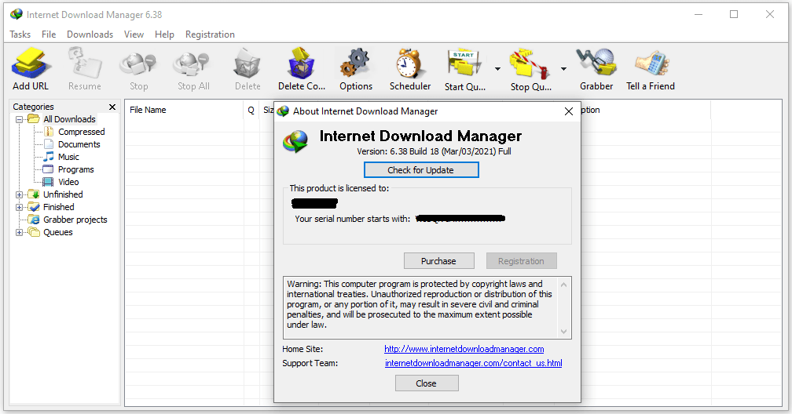This screenshot has width=792, height=414.
Task: Click the Stop Queue toolbar icon
Action: pyautogui.click(x=530, y=64)
